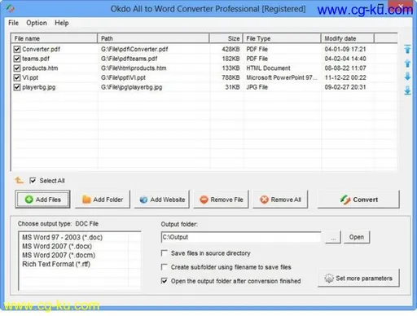Enable Save files in source directory
Viewport: 417px width, 316px height.
(x=164, y=253)
